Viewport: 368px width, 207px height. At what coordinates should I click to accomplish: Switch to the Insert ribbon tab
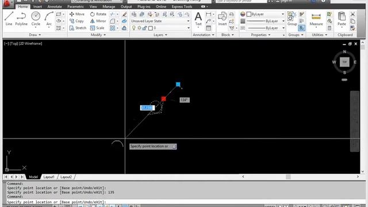(x=37, y=6)
